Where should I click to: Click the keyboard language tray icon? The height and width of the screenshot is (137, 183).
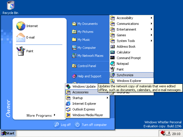pos(169,133)
